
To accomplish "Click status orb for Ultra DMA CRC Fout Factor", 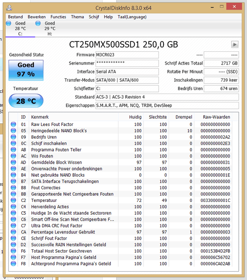I will click(x=14, y=225).
